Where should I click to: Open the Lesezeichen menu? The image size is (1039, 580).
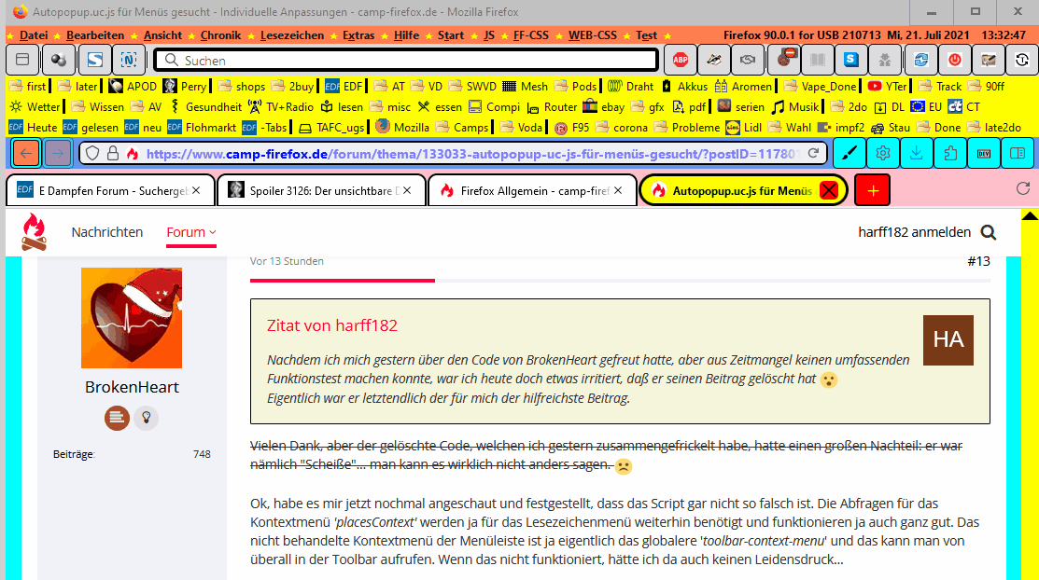291,35
